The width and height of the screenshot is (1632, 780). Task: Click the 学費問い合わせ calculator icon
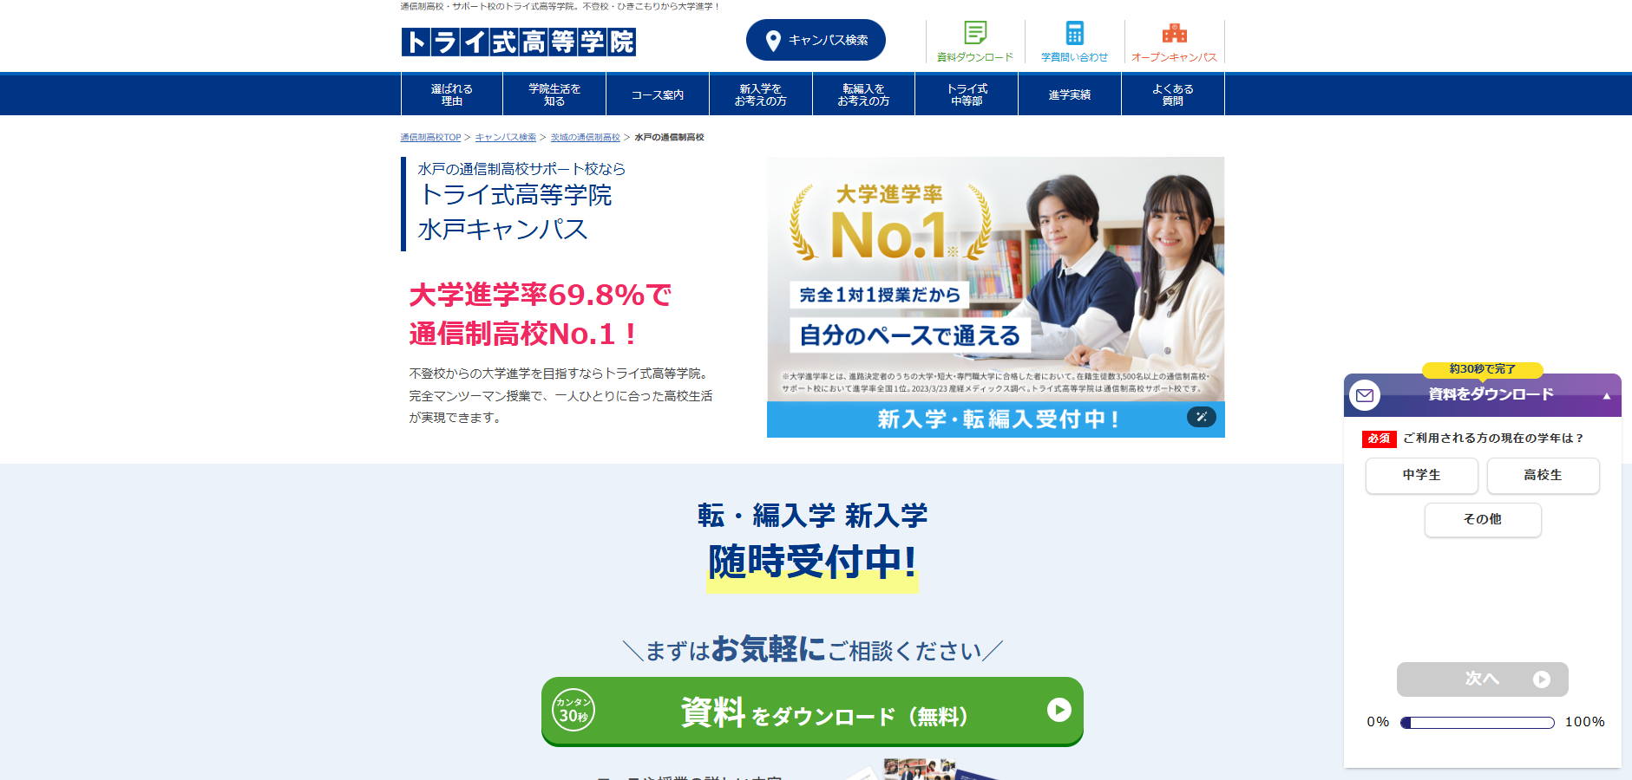1074,33
